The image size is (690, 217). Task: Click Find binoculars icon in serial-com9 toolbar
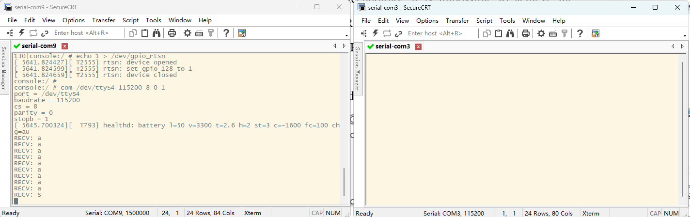click(157, 33)
